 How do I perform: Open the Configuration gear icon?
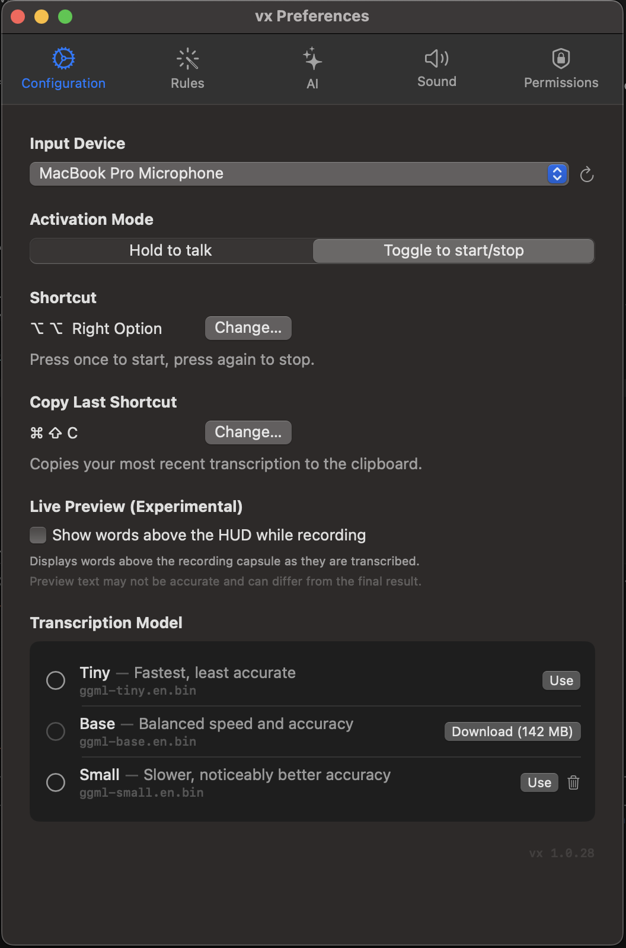(63, 58)
